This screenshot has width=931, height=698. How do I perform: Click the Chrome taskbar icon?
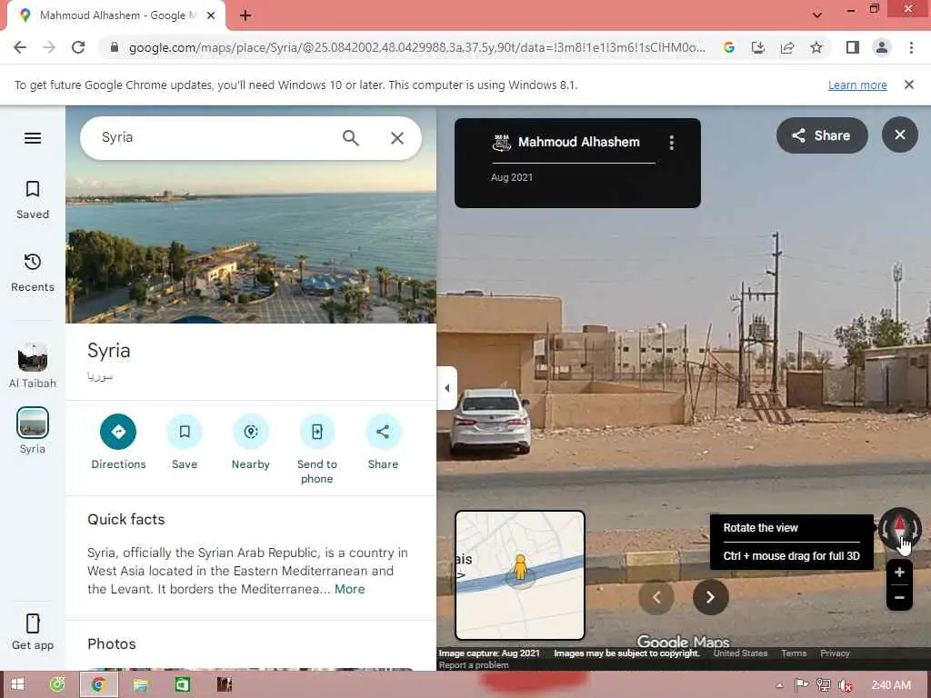(x=98, y=685)
